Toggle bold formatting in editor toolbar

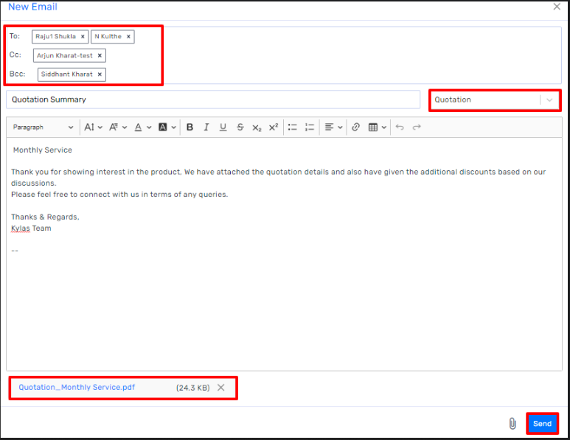190,128
